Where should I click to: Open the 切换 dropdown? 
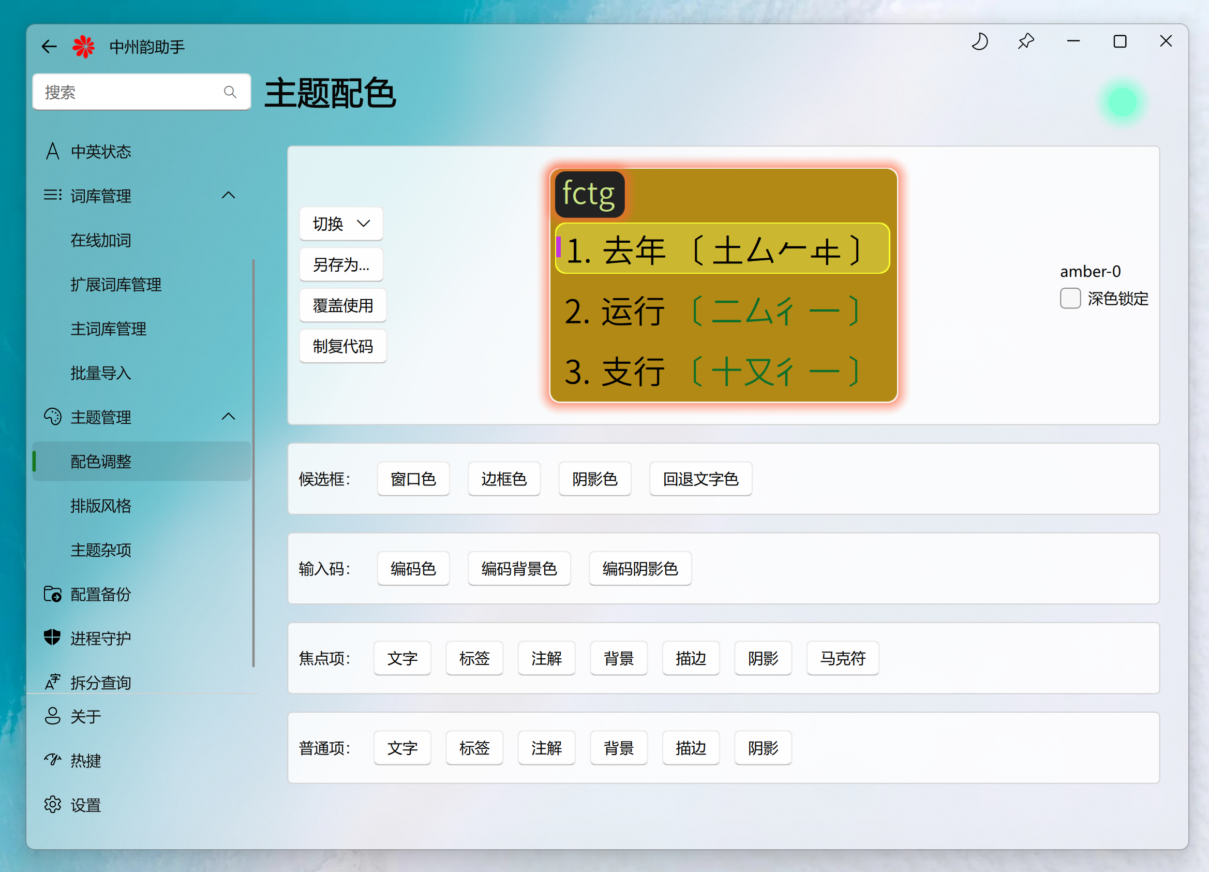(341, 224)
